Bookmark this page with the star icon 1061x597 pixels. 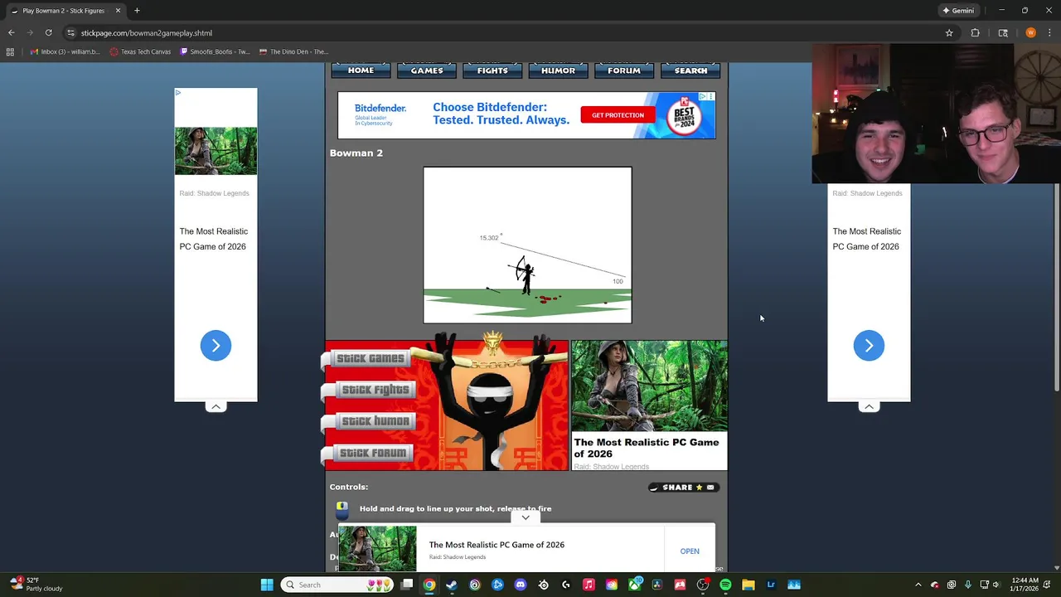[949, 33]
